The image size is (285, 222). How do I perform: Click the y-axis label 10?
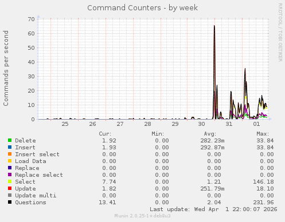tap(31, 105)
